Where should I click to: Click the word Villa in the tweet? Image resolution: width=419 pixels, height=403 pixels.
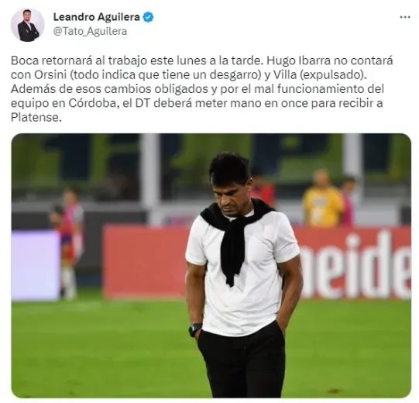[x=284, y=74]
